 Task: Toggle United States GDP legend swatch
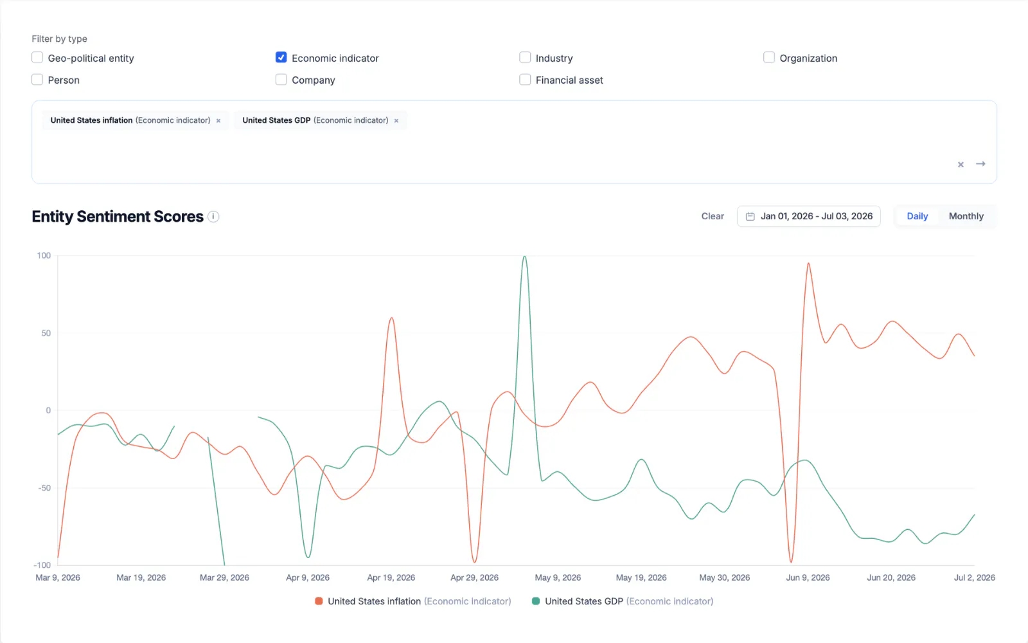click(x=536, y=601)
